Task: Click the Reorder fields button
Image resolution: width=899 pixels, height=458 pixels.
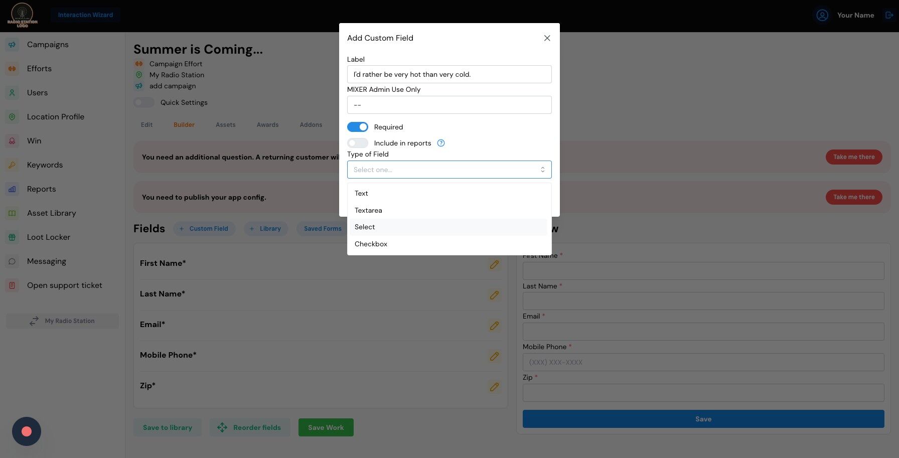Action: click(250, 427)
